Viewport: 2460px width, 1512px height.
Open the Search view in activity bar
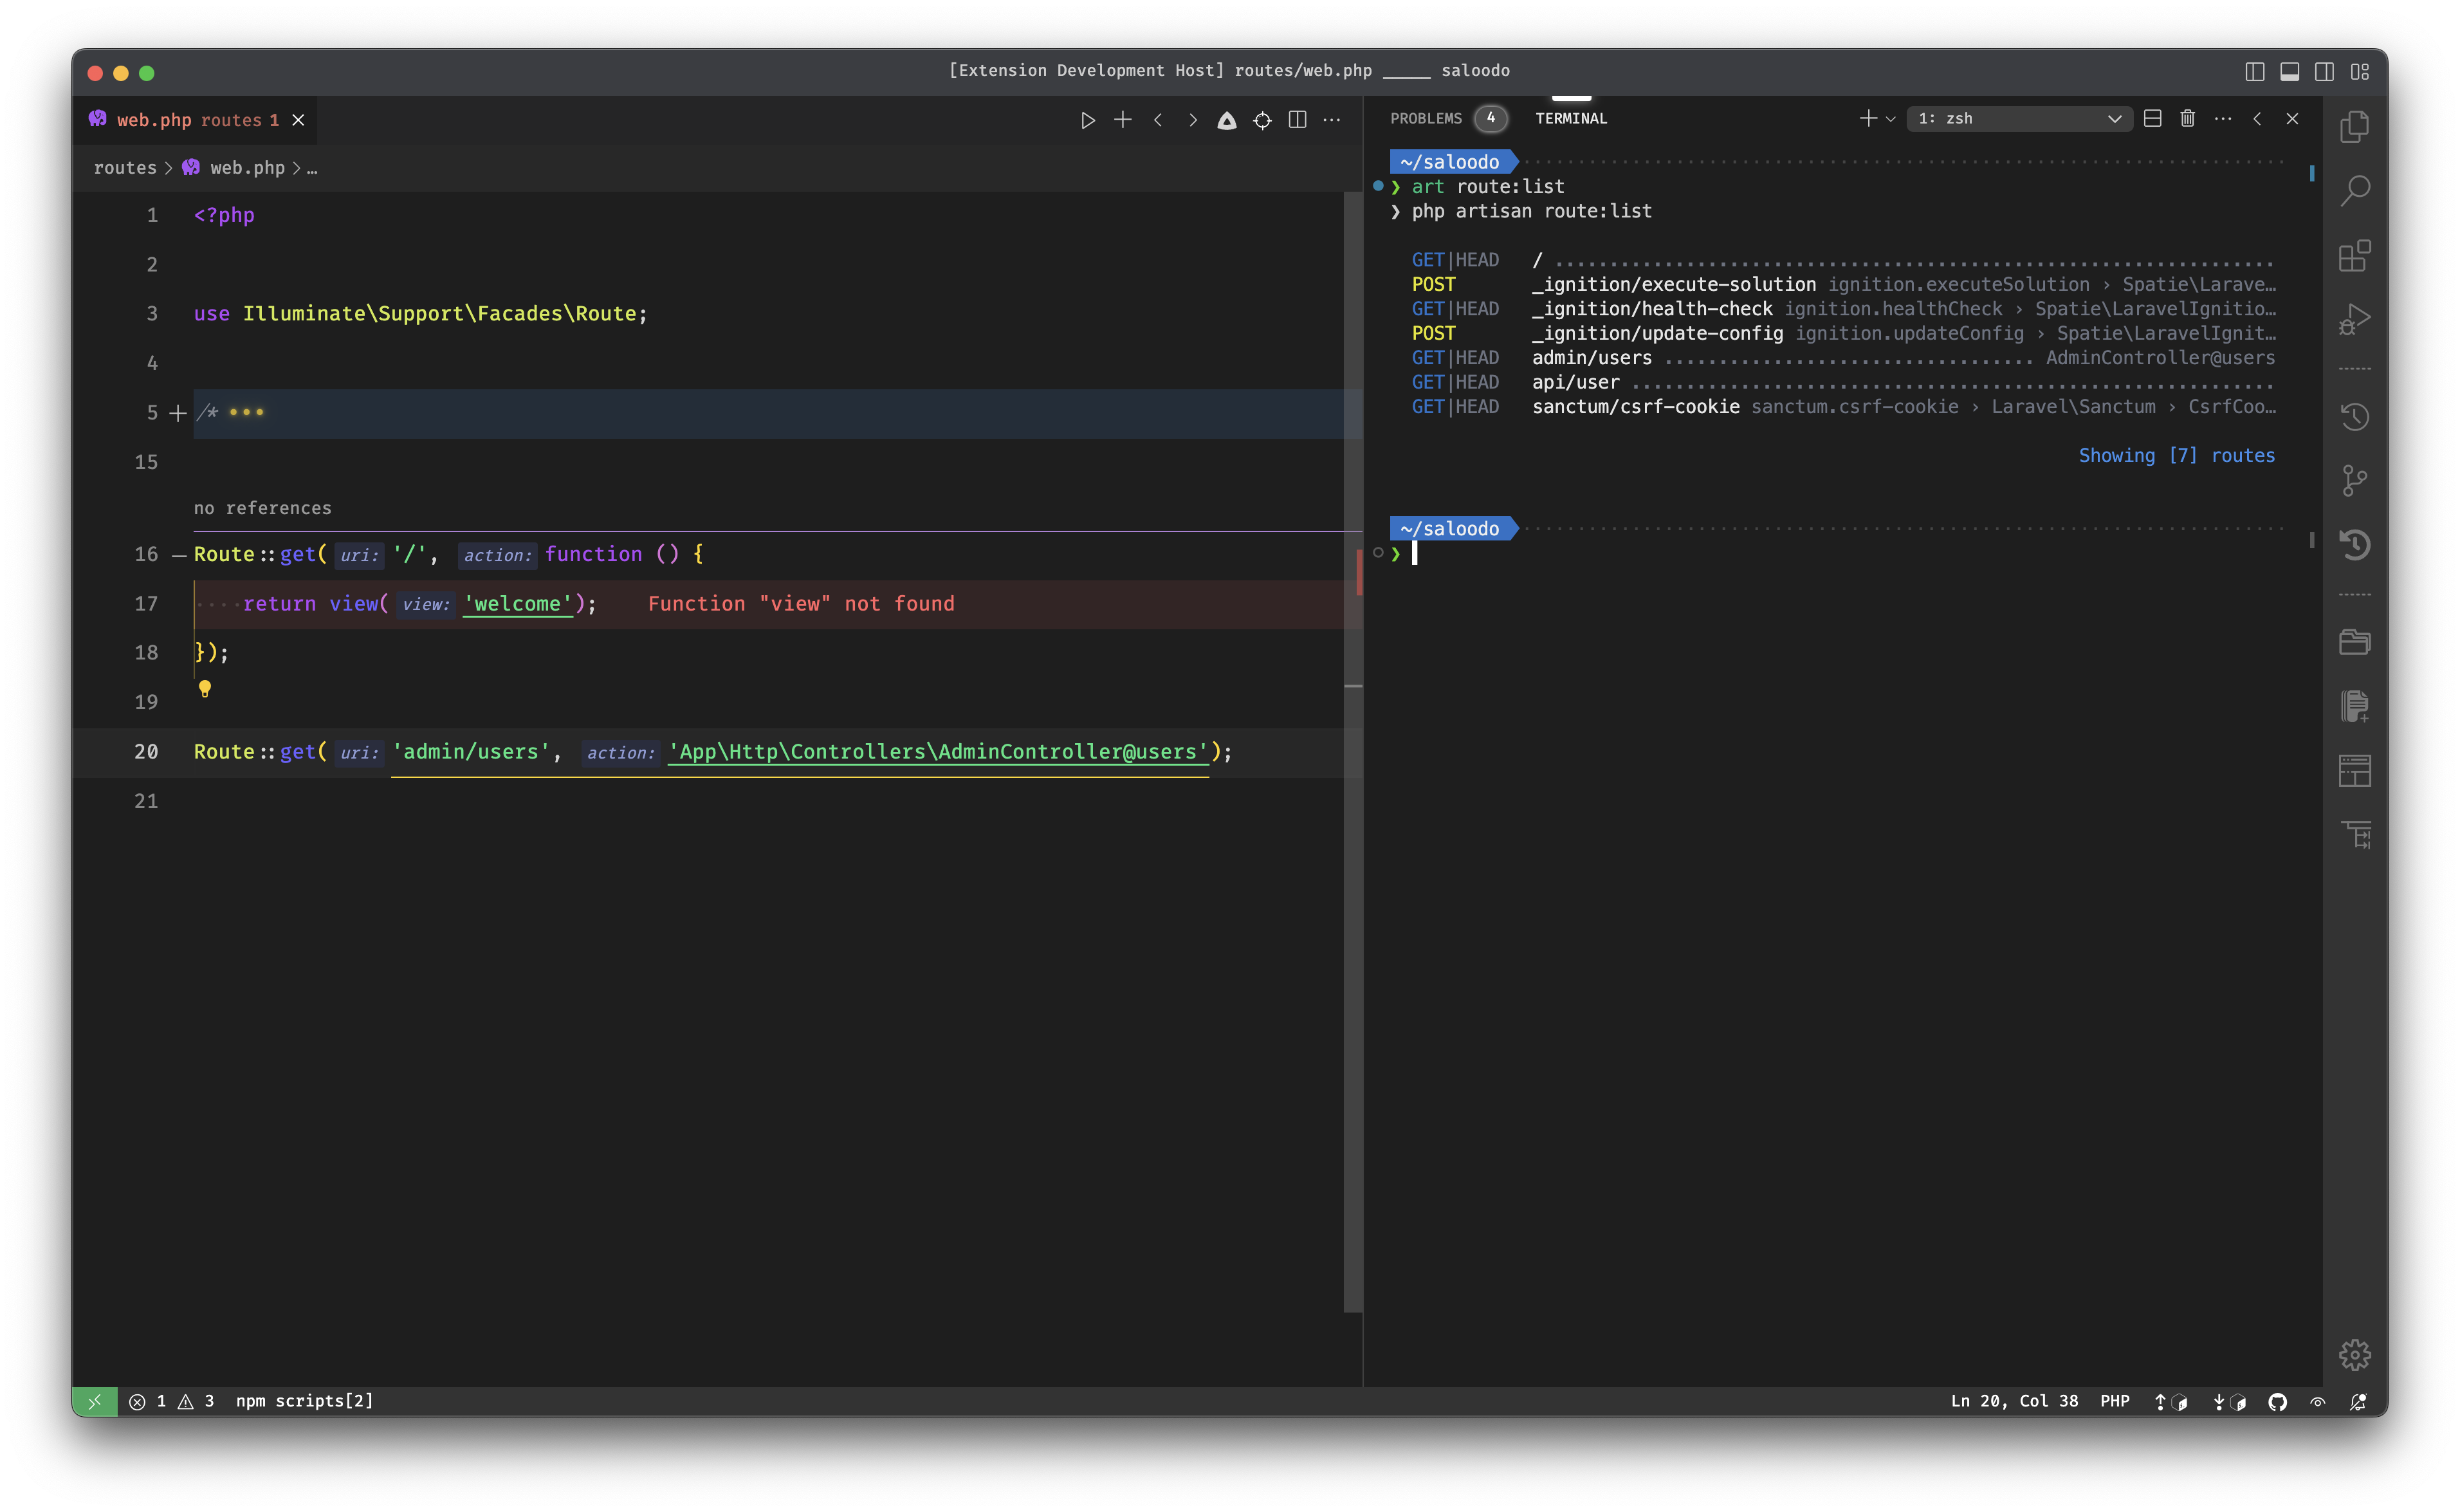pyautogui.click(x=2354, y=190)
